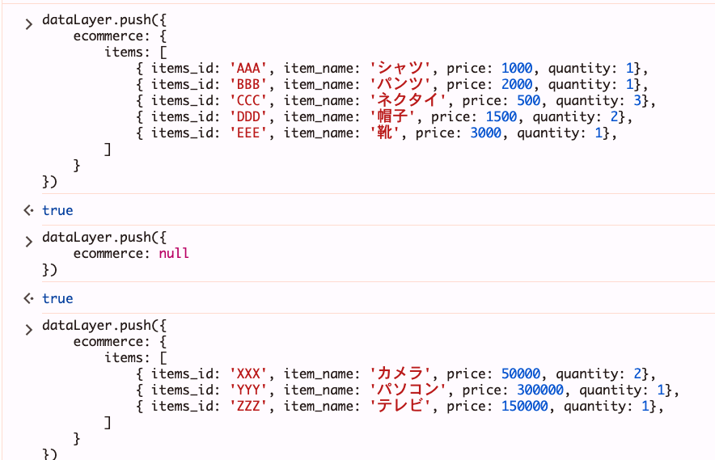Click the 'items: [' line above the 'XXX' row
This screenshot has height=460, width=715.
(136, 358)
